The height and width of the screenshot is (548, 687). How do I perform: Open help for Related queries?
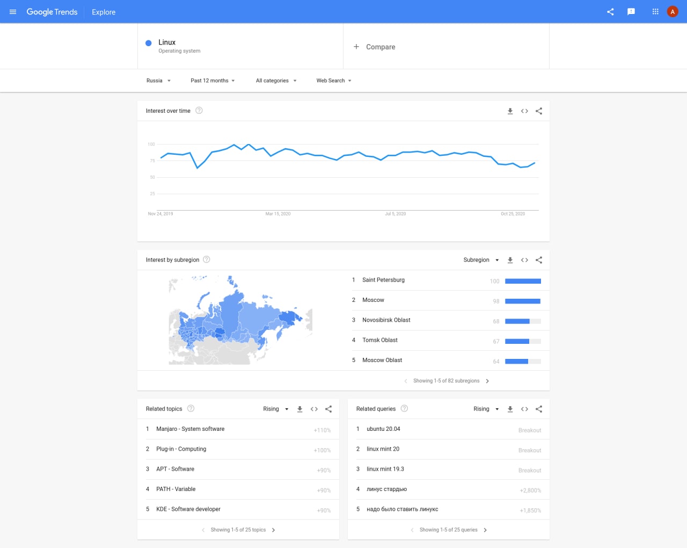coord(404,408)
